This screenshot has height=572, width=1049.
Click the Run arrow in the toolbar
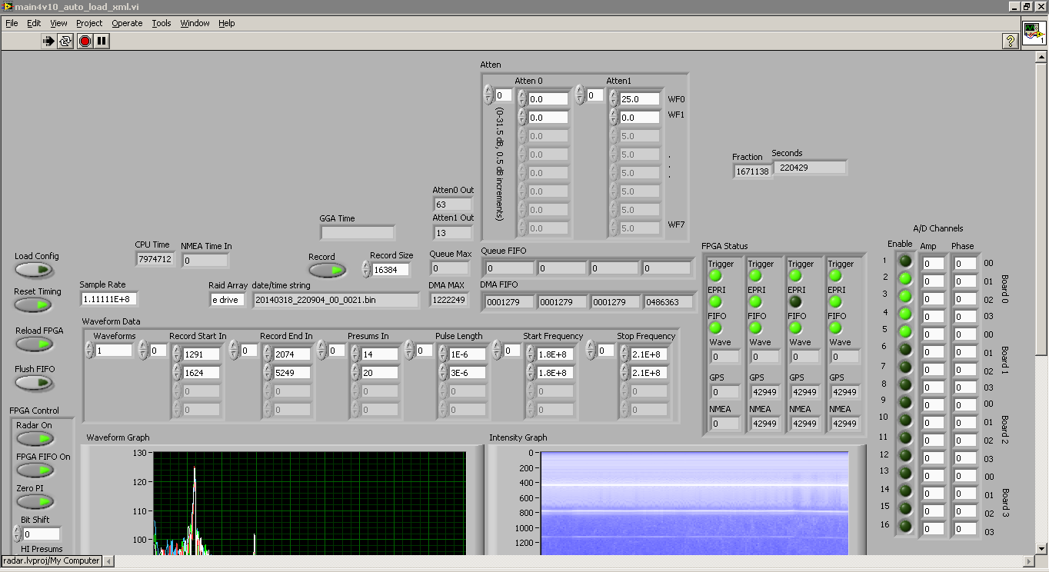[x=48, y=41]
